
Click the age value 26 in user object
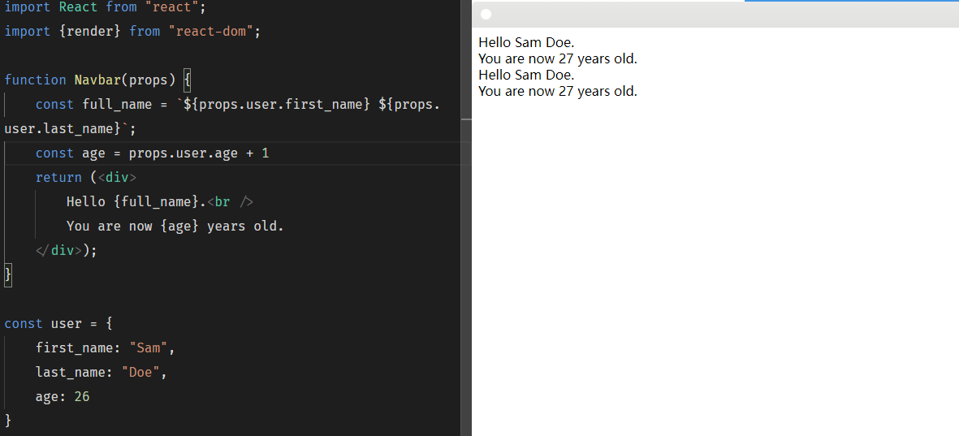[81, 396]
